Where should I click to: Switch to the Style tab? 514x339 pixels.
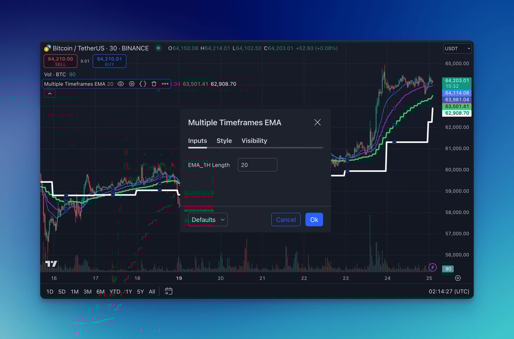(x=224, y=140)
